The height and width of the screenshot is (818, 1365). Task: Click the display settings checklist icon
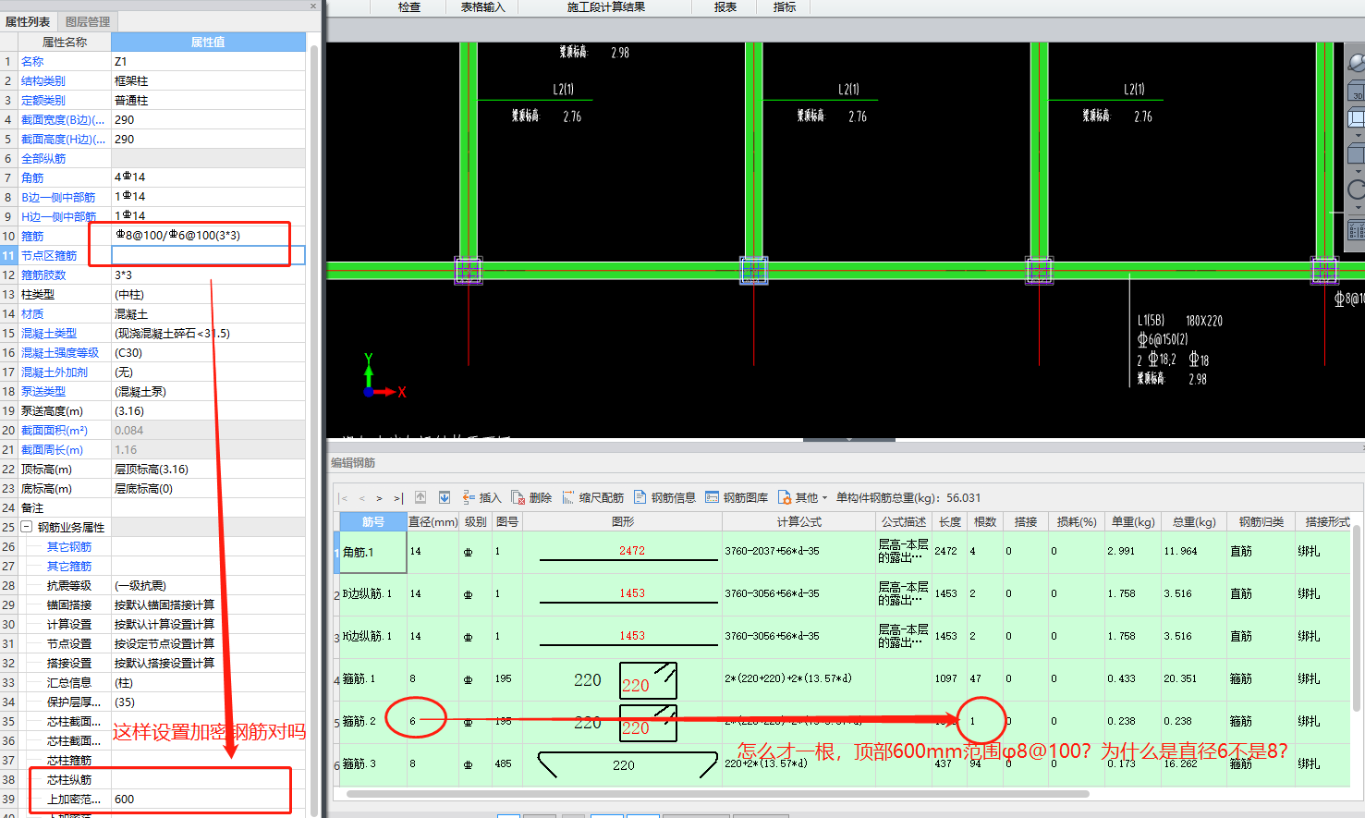[1356, 229]
